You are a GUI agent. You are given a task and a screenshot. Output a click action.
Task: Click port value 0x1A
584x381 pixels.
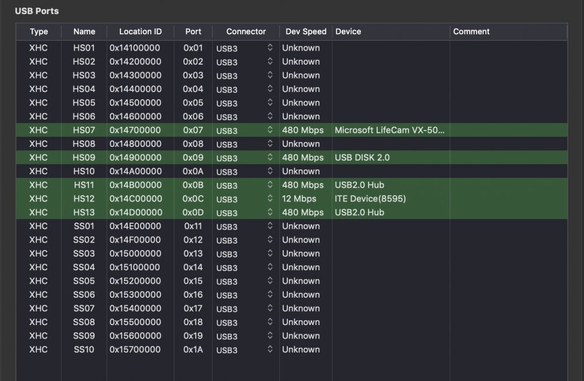pyautogui.click(x=193, y=350)
